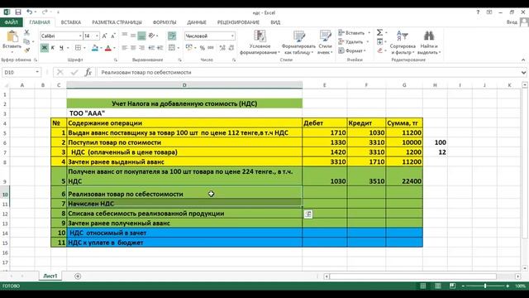The height and width of the screenshot is (298, 529).
Task: Select the Лист1 sheet tab
Action: pos(50,276)
